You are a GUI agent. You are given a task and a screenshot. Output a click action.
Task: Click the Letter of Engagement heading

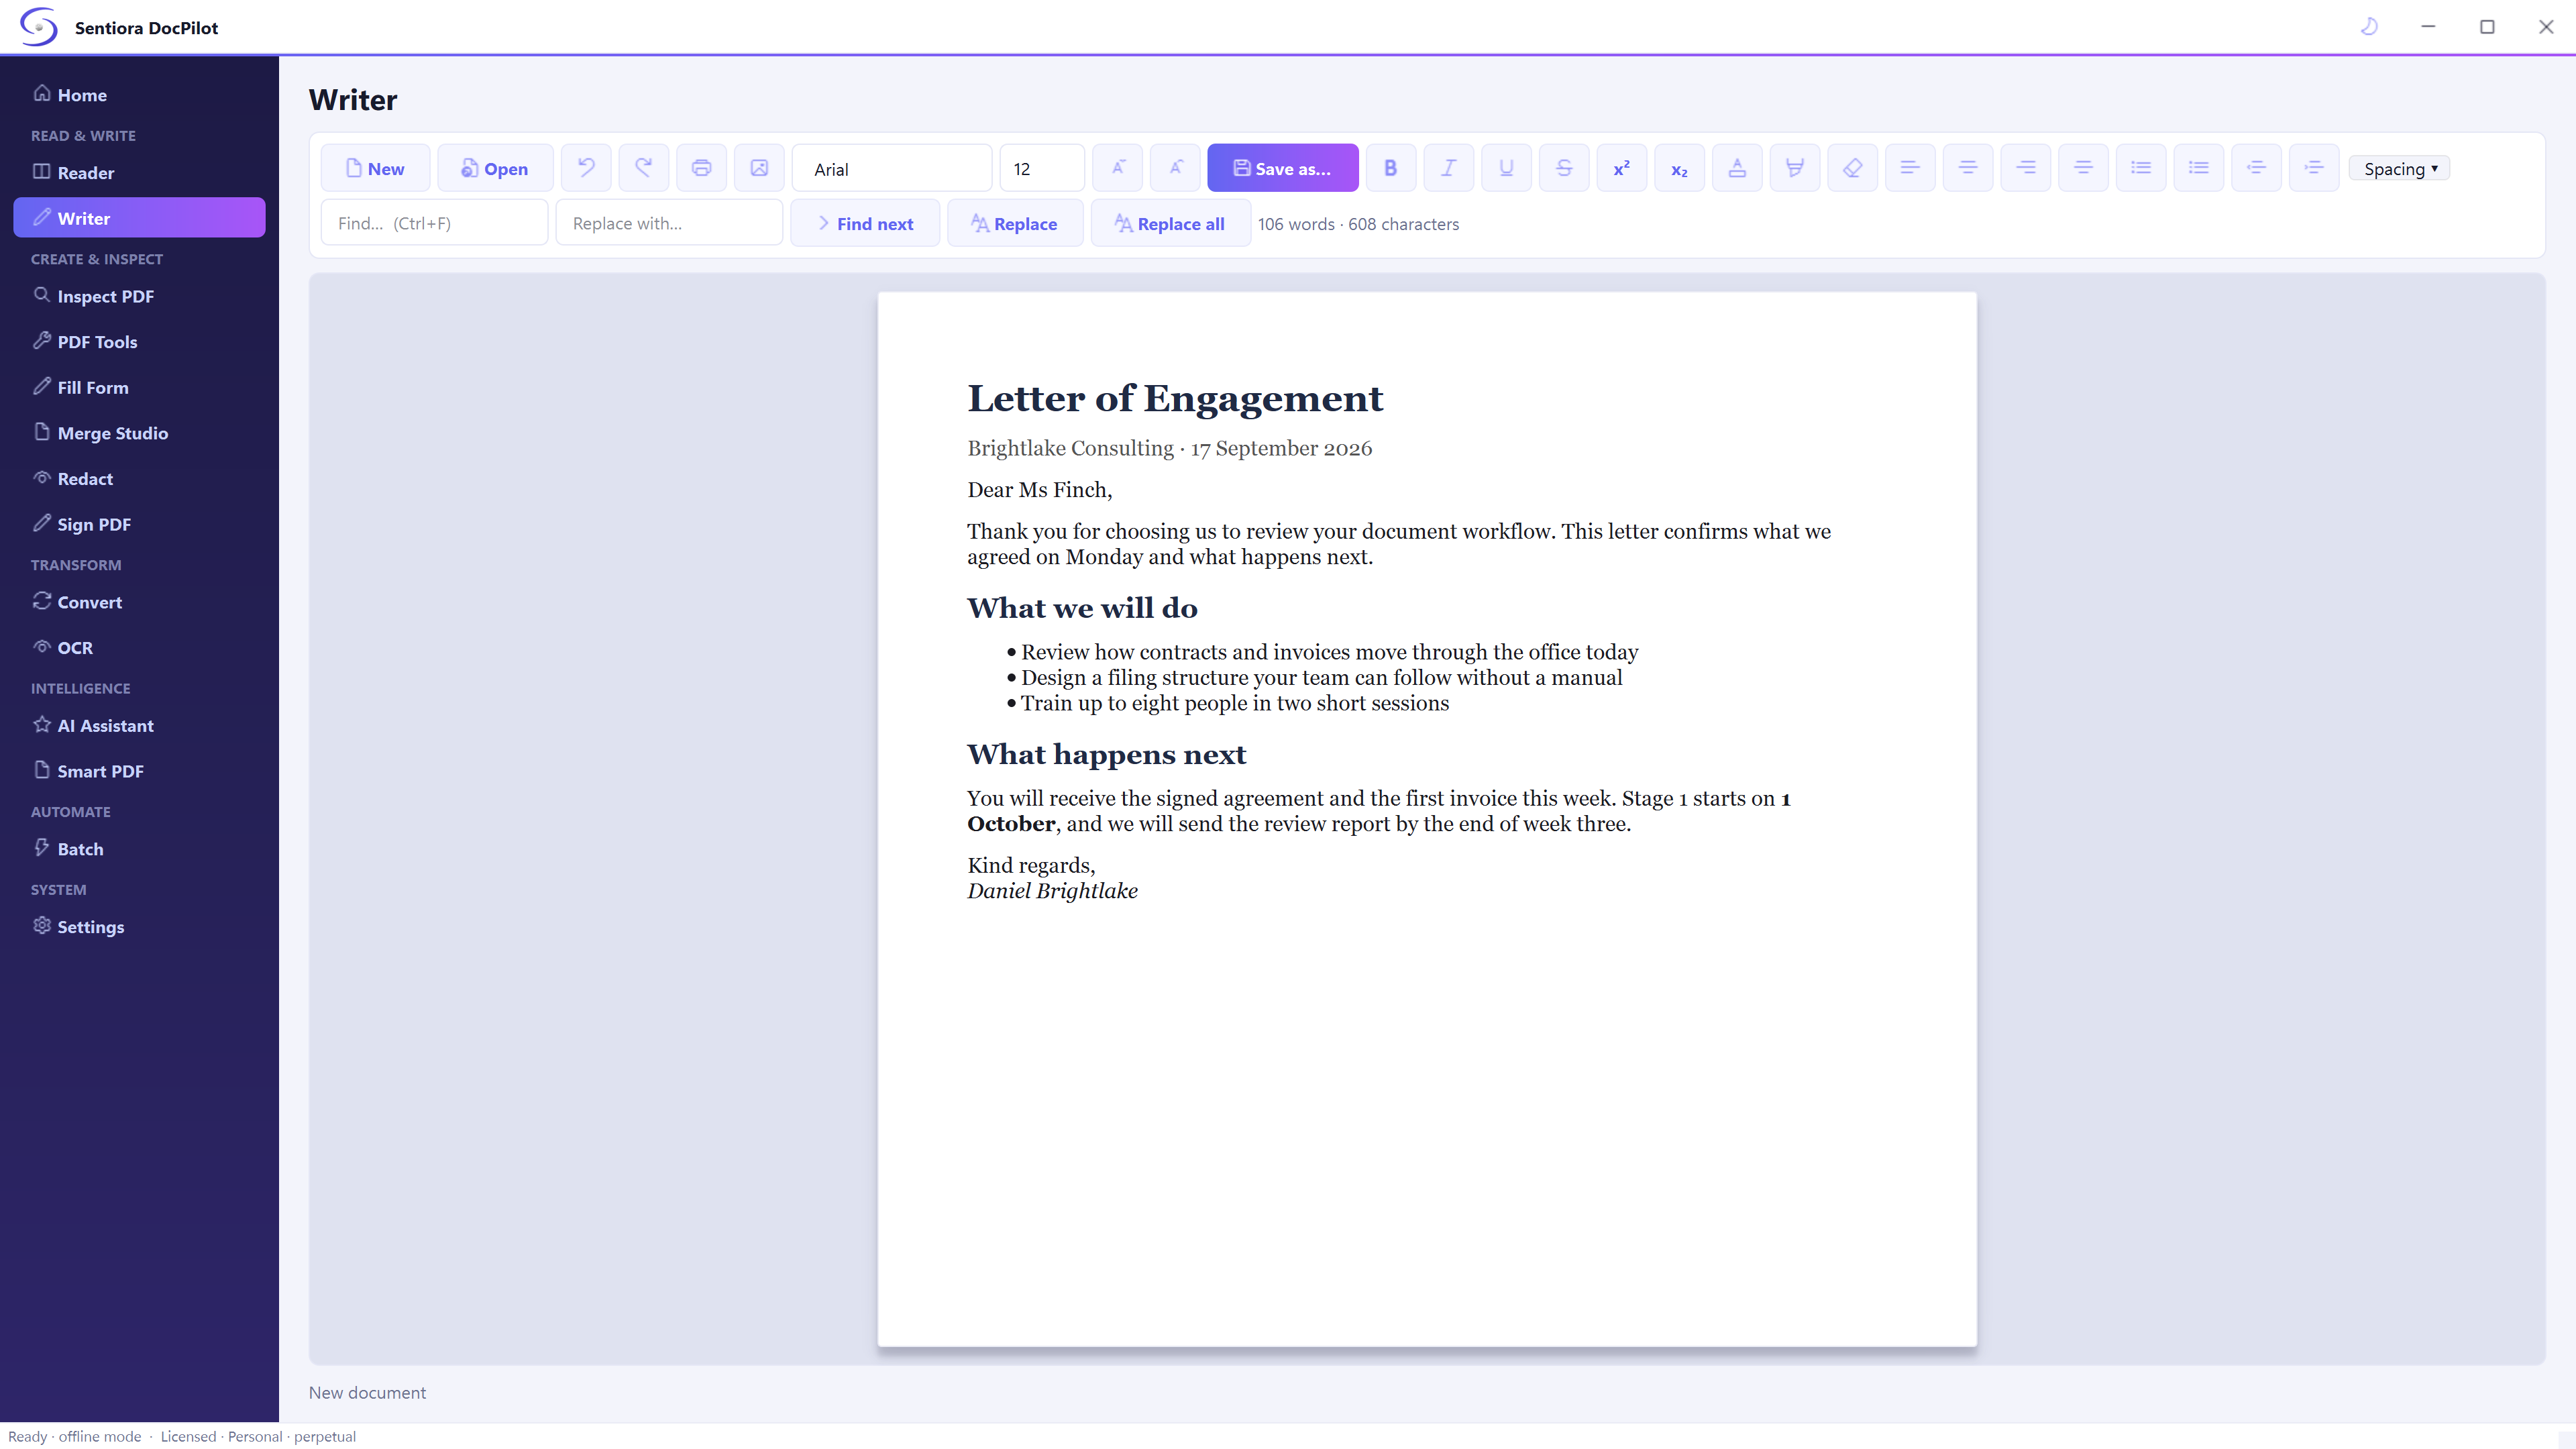coord(1175,398)
